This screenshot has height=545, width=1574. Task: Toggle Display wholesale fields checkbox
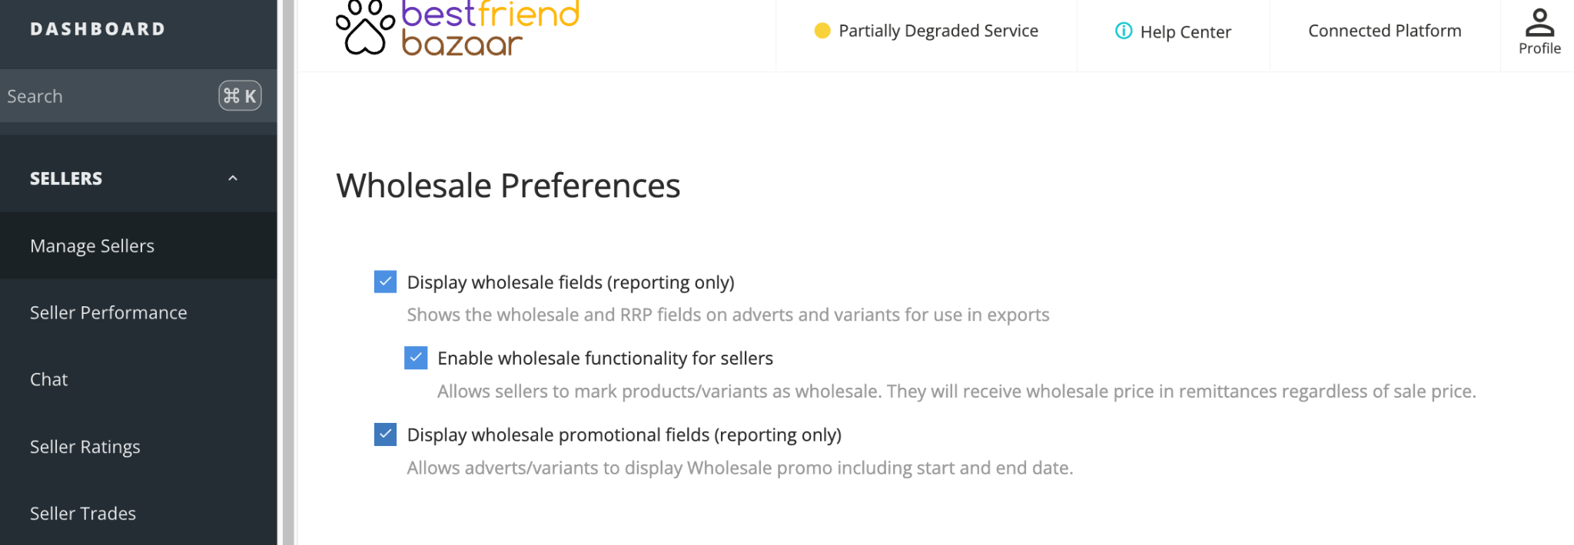pyautogui.click(x=385, y=282)
